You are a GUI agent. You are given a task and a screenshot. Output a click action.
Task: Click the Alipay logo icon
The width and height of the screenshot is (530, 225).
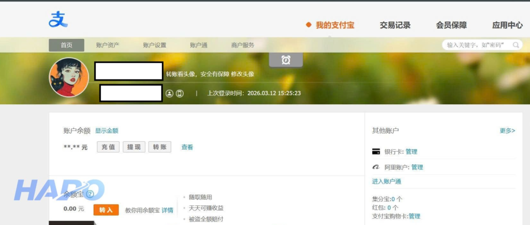pos(58,19)
